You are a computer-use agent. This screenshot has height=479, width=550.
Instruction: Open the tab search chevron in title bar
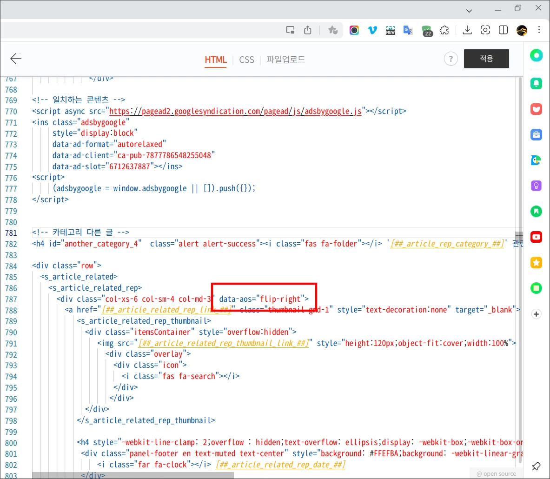coord(469,11)
